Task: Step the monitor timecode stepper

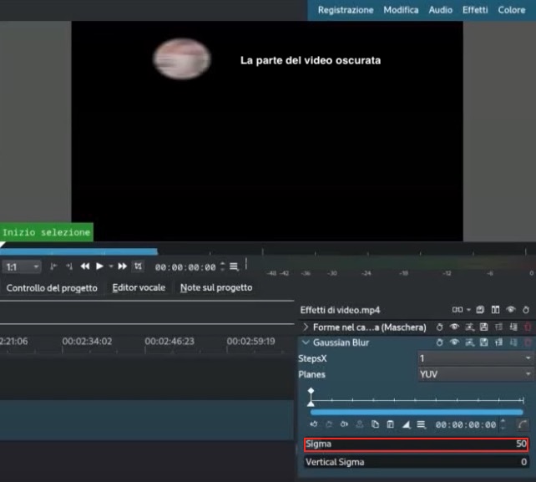Action: (223, 266)
